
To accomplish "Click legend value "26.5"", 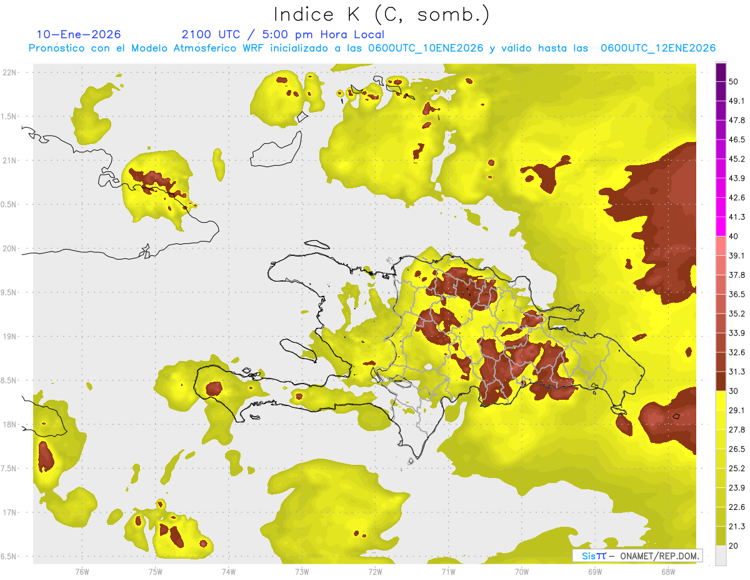I will click(x=737, y=449).
